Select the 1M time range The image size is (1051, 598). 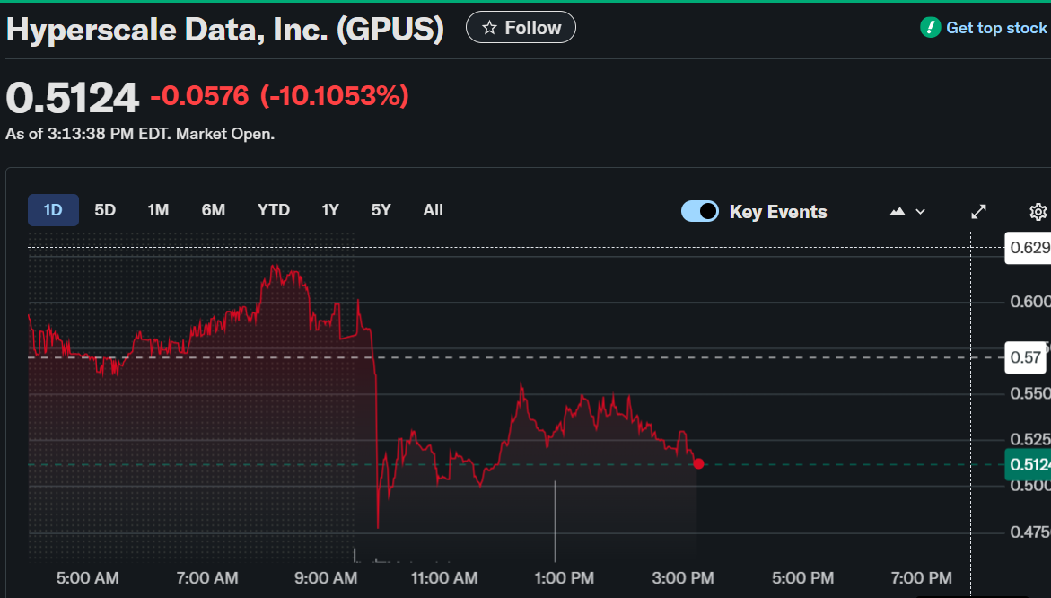click(158, 210)
